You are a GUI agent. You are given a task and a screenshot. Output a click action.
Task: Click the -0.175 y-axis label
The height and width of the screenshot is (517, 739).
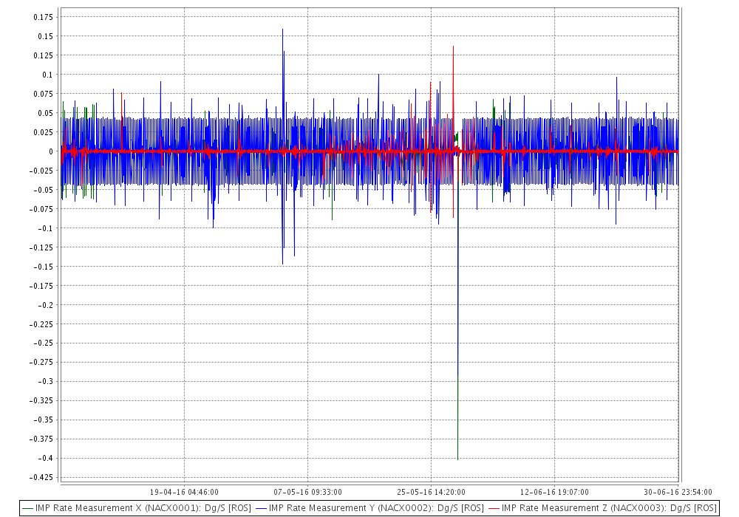point(41,286)
